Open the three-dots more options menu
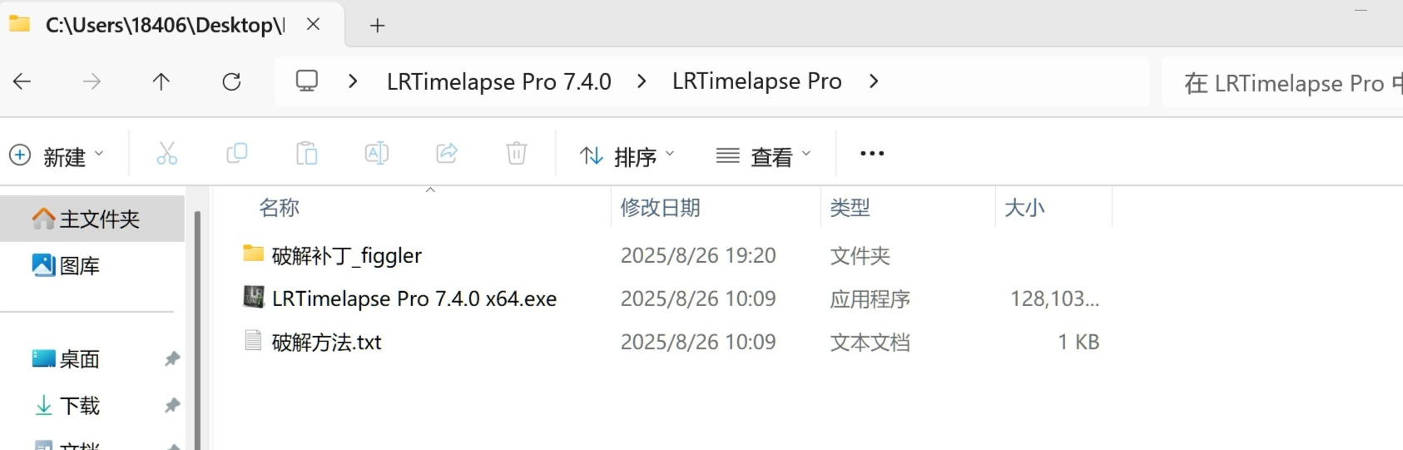 872,154
